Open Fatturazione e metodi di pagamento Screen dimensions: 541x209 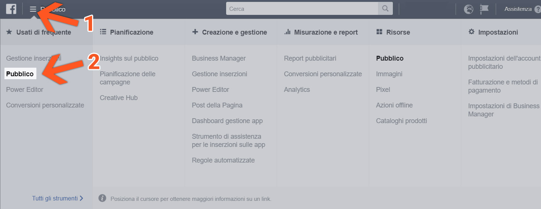coord(503,86)
